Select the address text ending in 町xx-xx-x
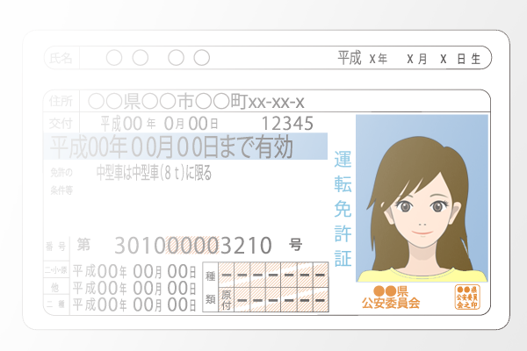Viewport: 527px width, 351px height. 197,102
